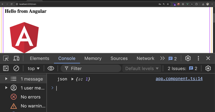Screen dimensions: 215x112
Task: Open the gray circular extension icon
Action: (x=183, y=4)
